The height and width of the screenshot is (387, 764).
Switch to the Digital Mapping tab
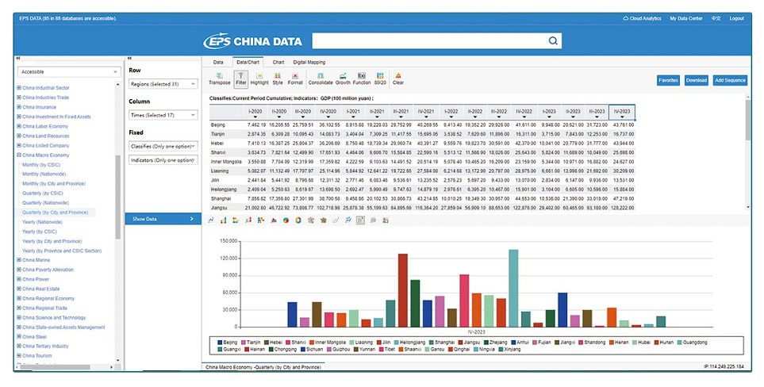click(309, 62)
